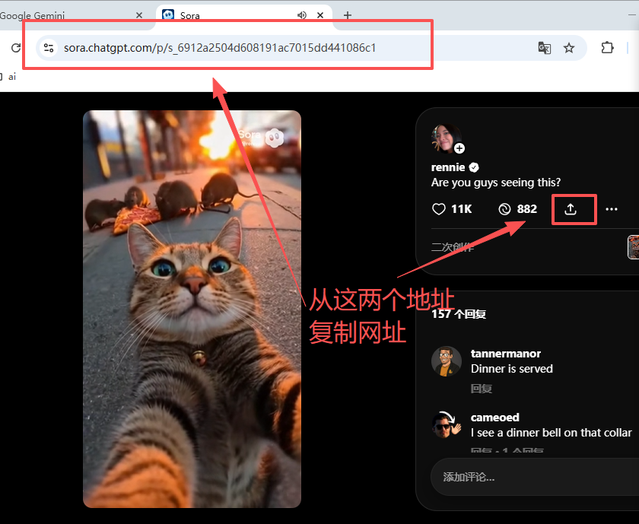
Task: Click the share icon on rennie's post
Action: [571, 210]
